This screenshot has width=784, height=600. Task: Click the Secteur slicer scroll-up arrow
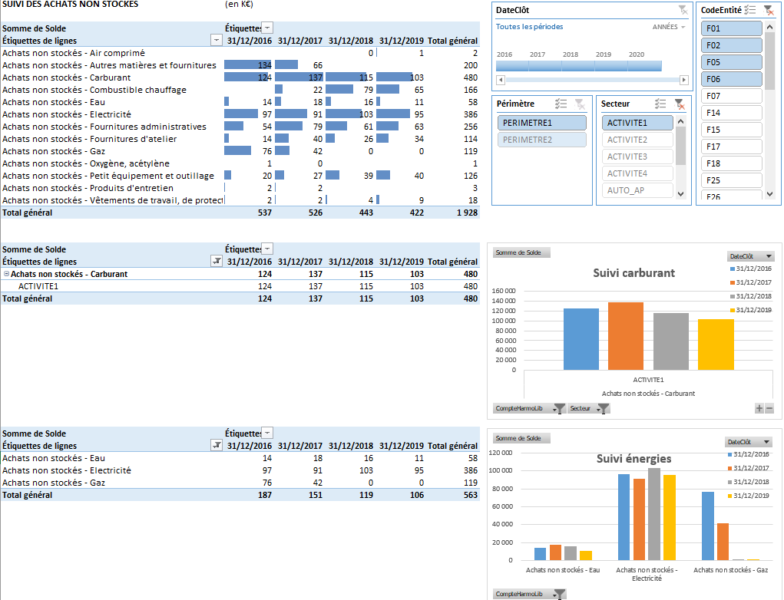(680, 121)
